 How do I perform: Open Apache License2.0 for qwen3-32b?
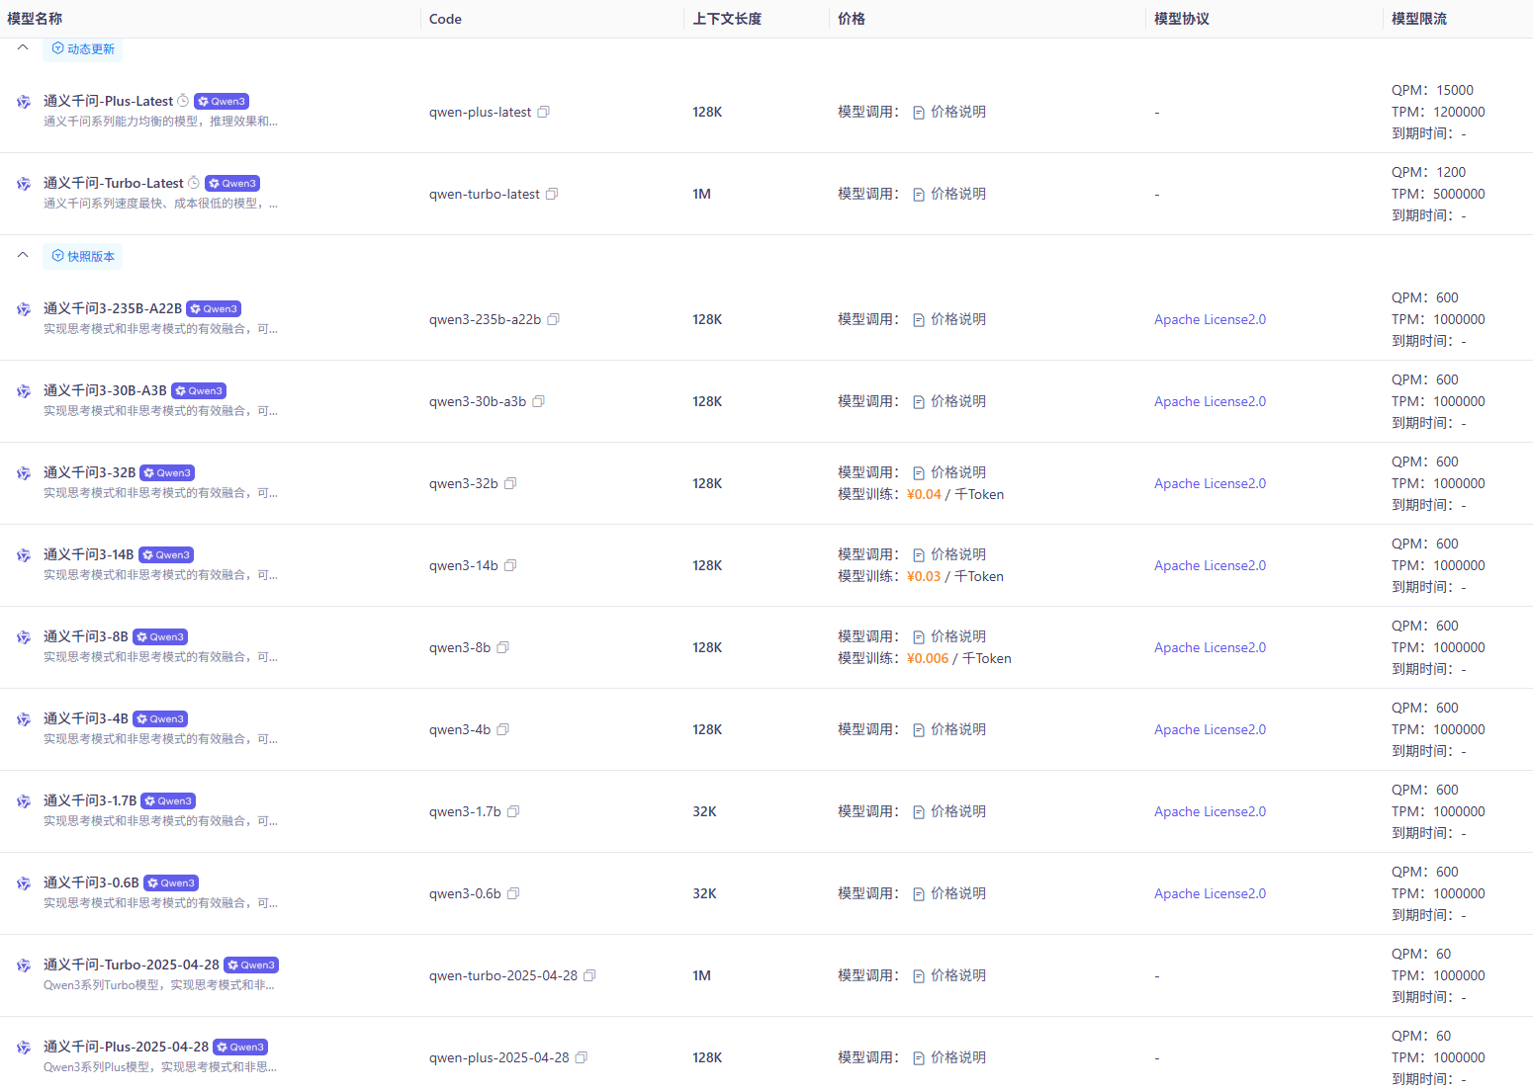[1210, 483]
